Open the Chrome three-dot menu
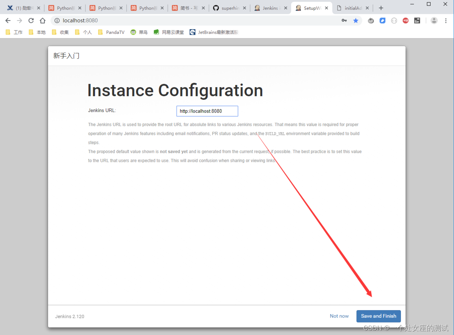The image size is (454, 335). click(x=446, y=20)
